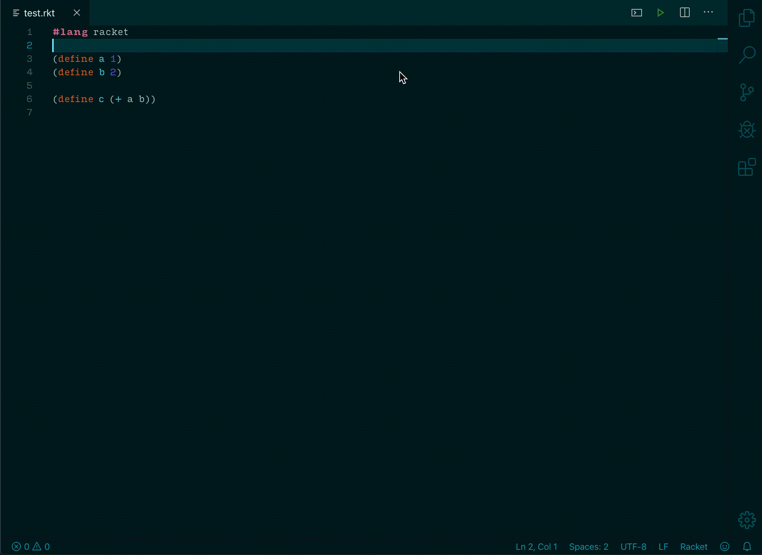The image size is (762, 555).
Task: Change the language mode from Racket
Action: coord(693,546)
